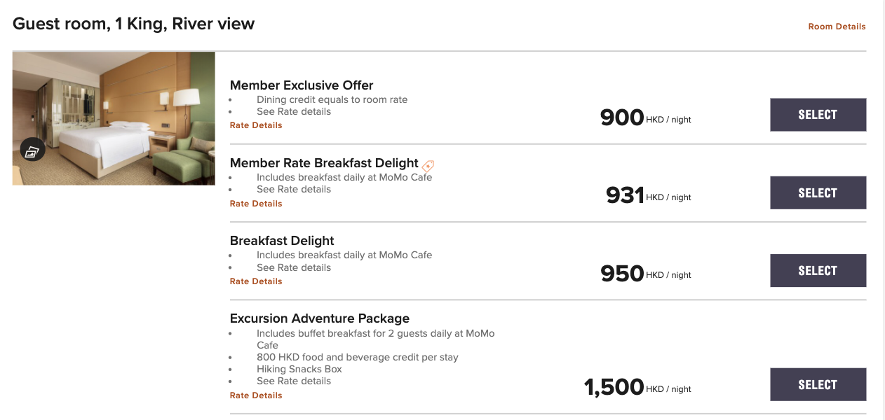Select the Member Exclusive Offer 900 HKD rate
This screenshot has width=885, height=420.
click(x=818, y=115)
